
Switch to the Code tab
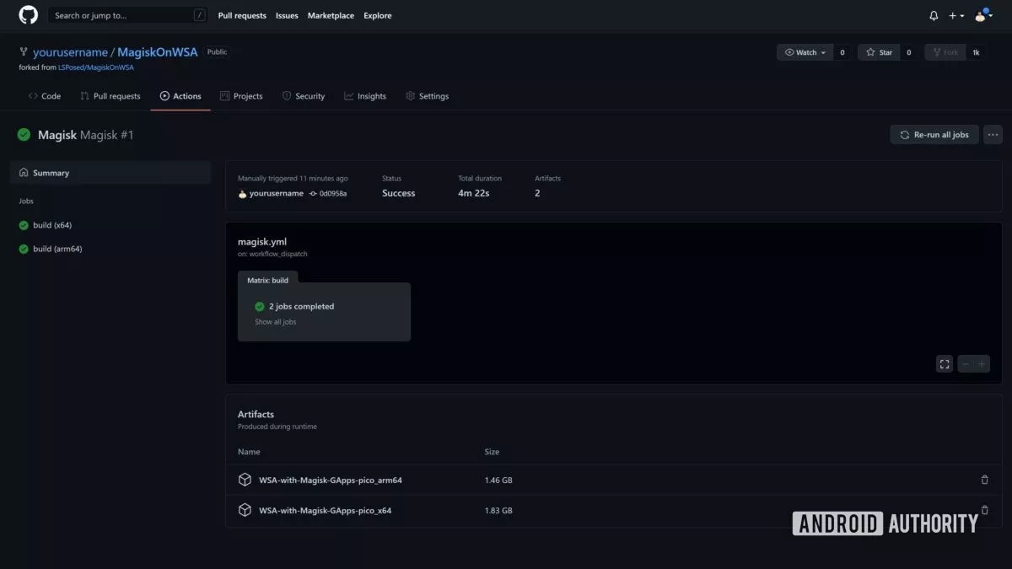click(x=45, y=96)
